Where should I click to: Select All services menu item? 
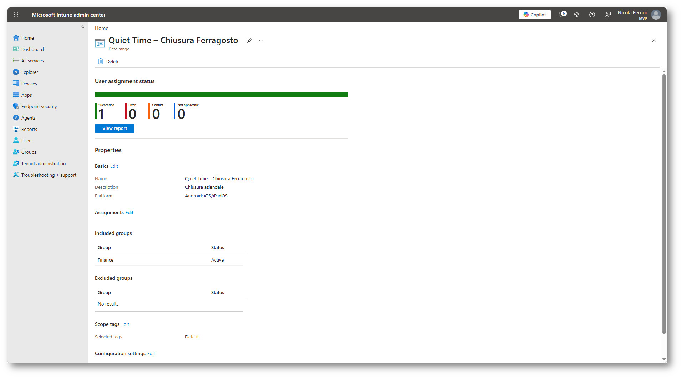(32, 61)
